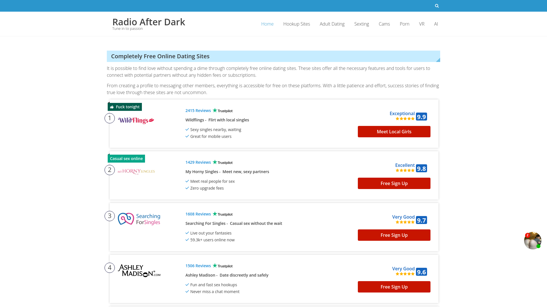The height and width of the screenshot is (307, 547).
Task: Click the WildFlings logo
Action: click(x=136, y=121)
